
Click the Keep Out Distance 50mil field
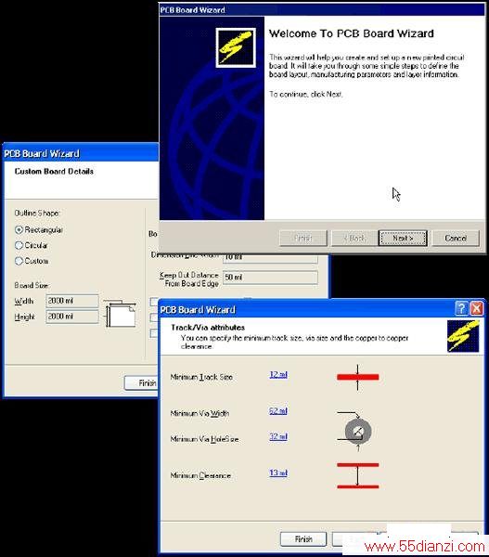[x=270, y=278]
